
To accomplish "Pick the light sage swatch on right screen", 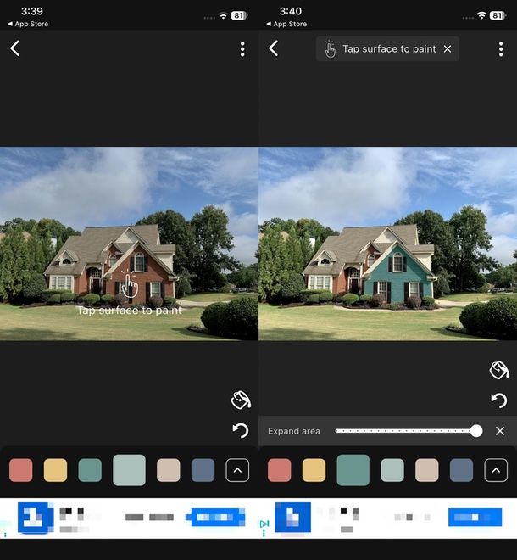I will coord(392,470).
